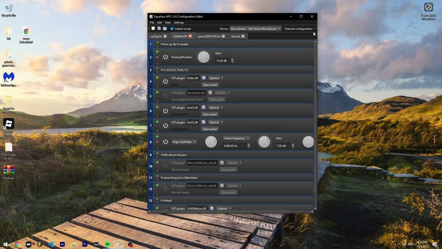This screenshot has height=249, width=442.
Task: Toggle the Instant mode checkbox
Action: (x=172, y=29)
